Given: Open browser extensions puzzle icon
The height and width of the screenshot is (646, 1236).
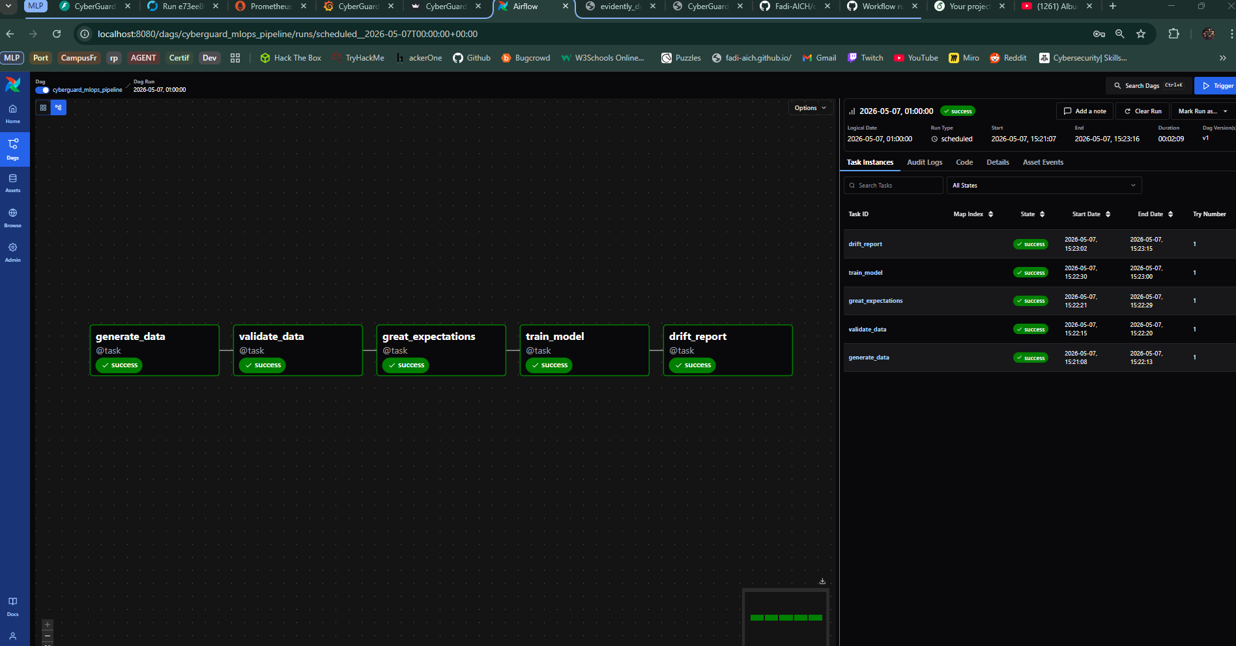Looking at the screenshot, I should [1174, 34].
